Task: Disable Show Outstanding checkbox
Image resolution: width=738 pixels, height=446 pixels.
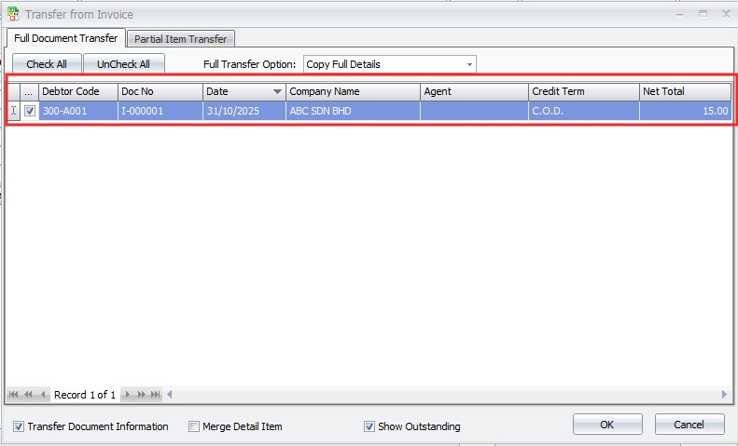Action: coord(369,426)
